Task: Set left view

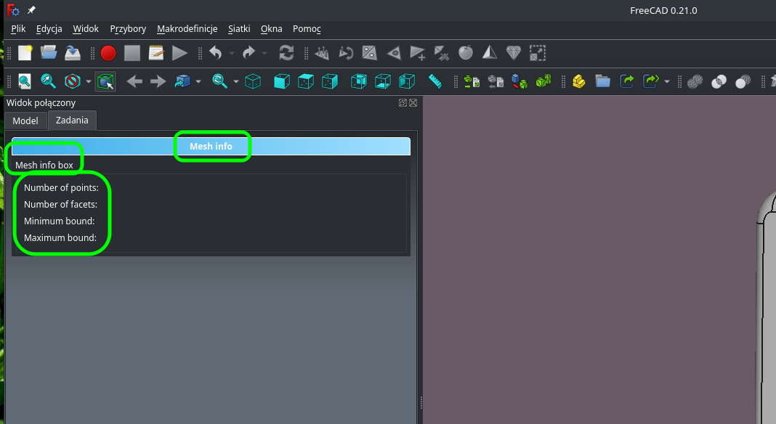Action: 407,81
